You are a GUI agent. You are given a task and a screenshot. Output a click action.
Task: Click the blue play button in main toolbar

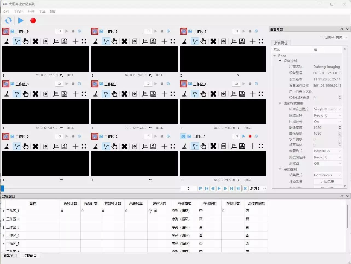21,21
